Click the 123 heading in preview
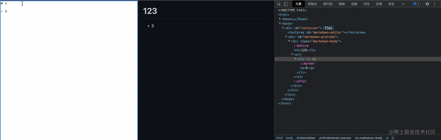 click(150, 11)
